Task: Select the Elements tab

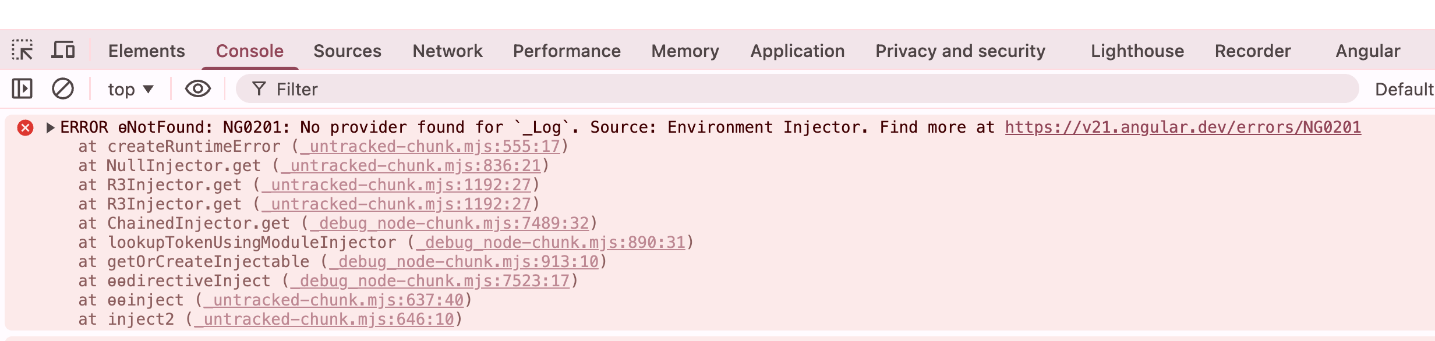Action: point(146,51)
